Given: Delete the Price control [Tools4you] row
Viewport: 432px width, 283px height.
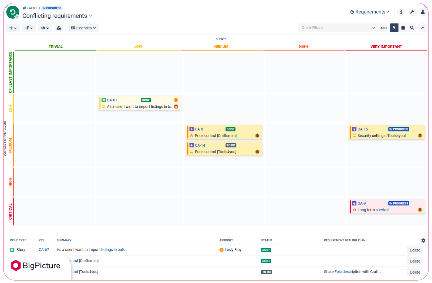Looking at the screenshot, I should coord(415,272).
